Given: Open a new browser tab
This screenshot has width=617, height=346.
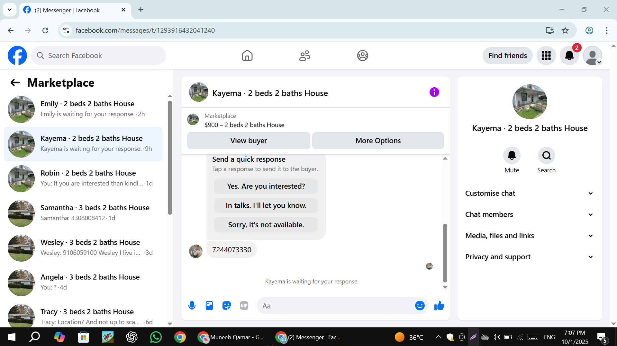Looking at the screenshot, I should 141,10.
